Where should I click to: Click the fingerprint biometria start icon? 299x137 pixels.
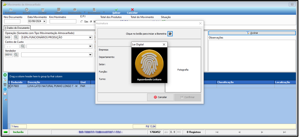170,34
